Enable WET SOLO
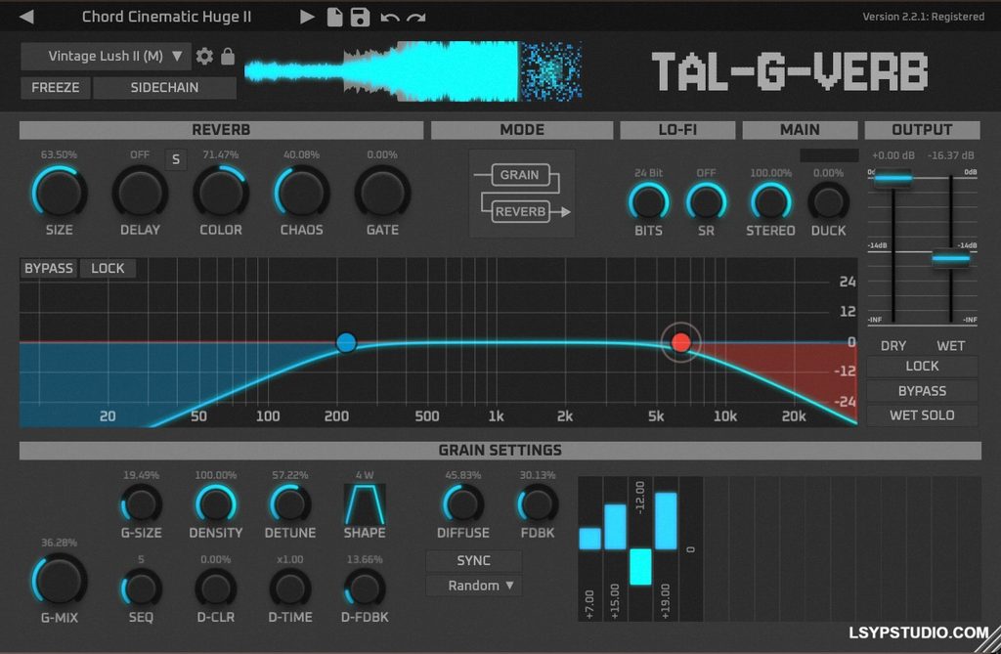 pyautogui.click(x=922, y=415)
